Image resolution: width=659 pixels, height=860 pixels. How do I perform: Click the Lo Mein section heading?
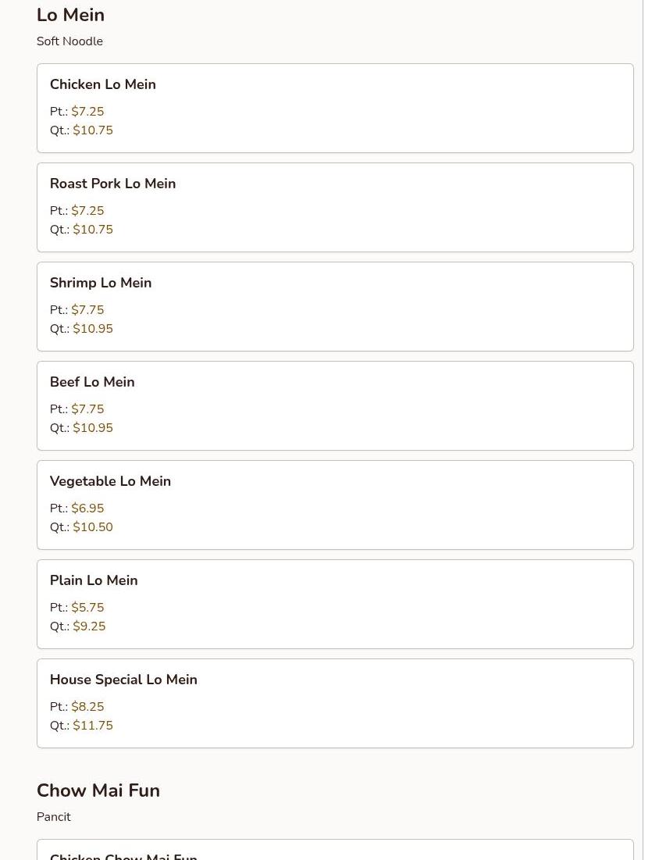[70, 15]
